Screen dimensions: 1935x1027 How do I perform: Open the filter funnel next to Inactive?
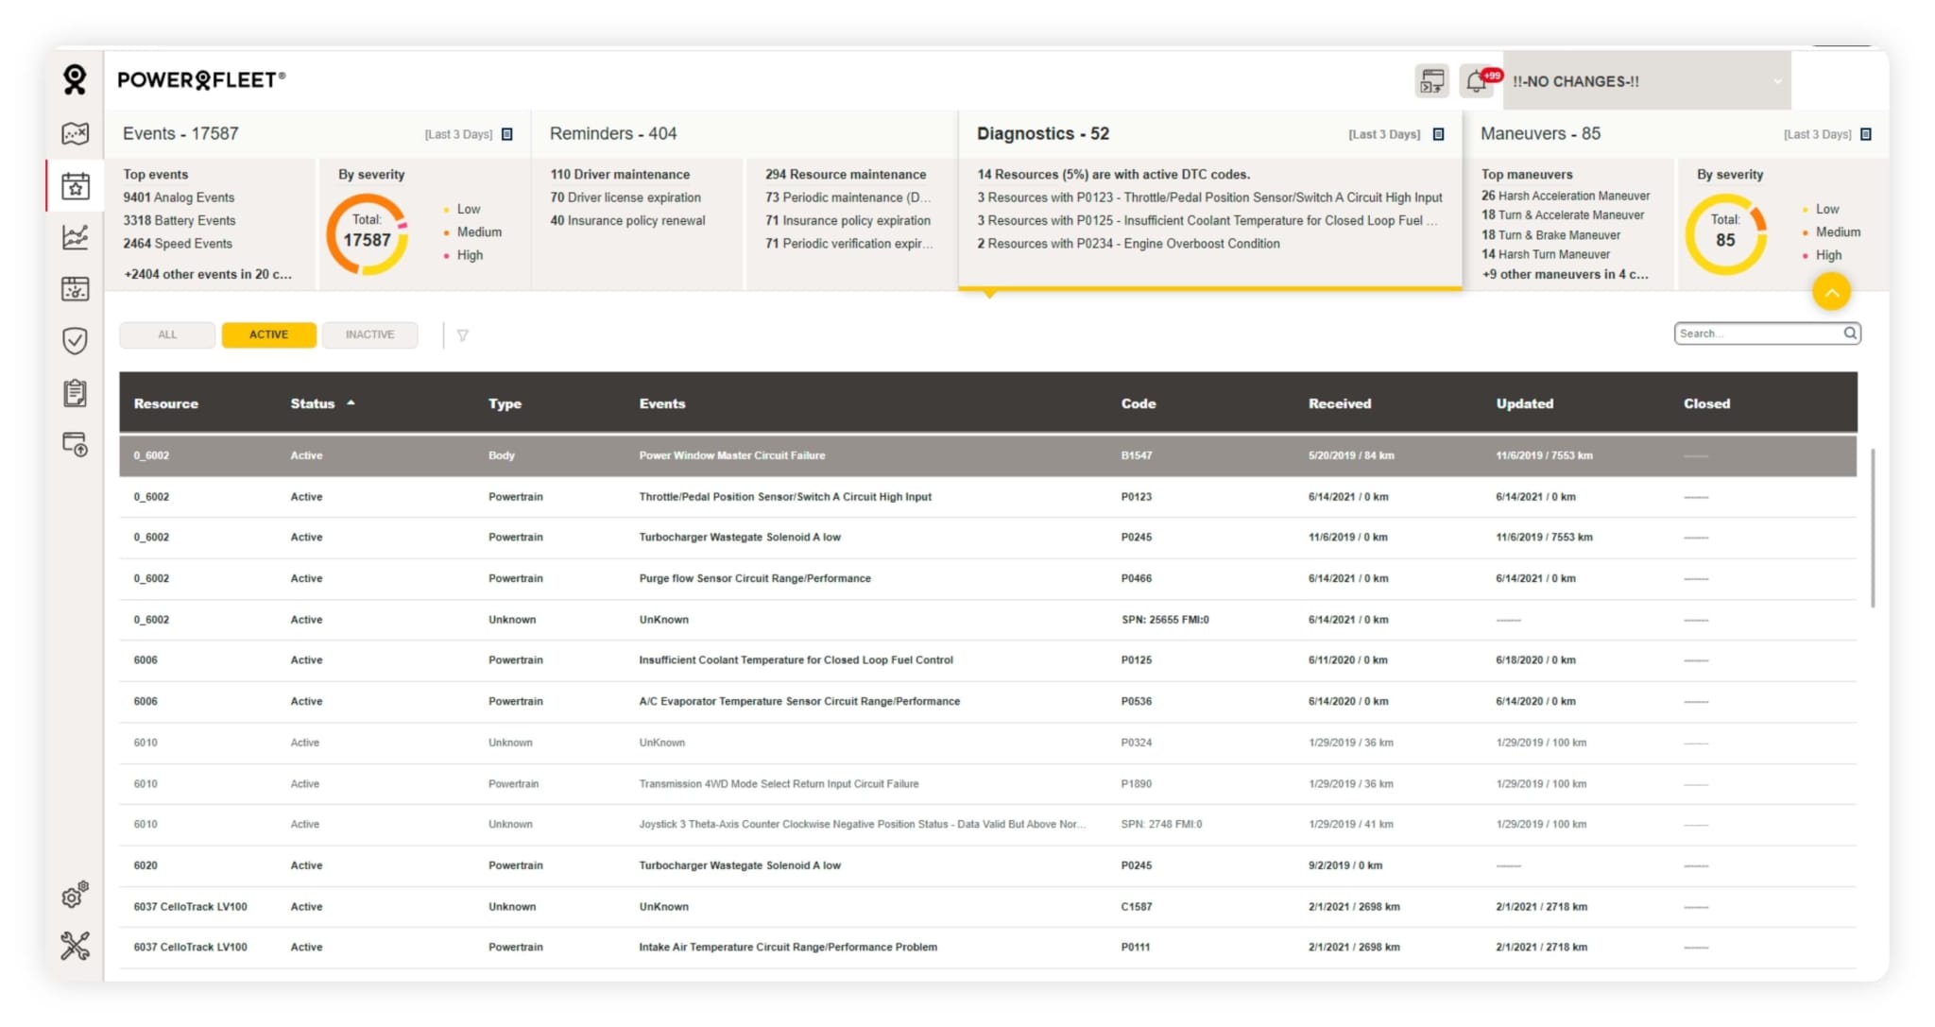point(463,335)
